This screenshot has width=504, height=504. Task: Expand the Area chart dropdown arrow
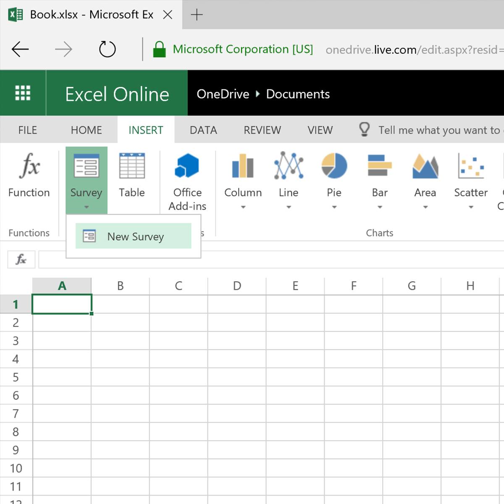tap(425, 207)
